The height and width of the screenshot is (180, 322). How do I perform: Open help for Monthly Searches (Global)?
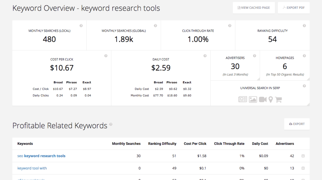click(155, 26)
